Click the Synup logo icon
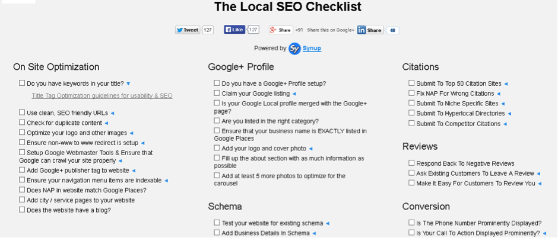Viewport: 558px width, 238px height. [294, 49]
